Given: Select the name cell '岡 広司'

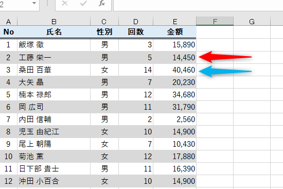Looking at the screenshot, I should (x=54, y=107).
